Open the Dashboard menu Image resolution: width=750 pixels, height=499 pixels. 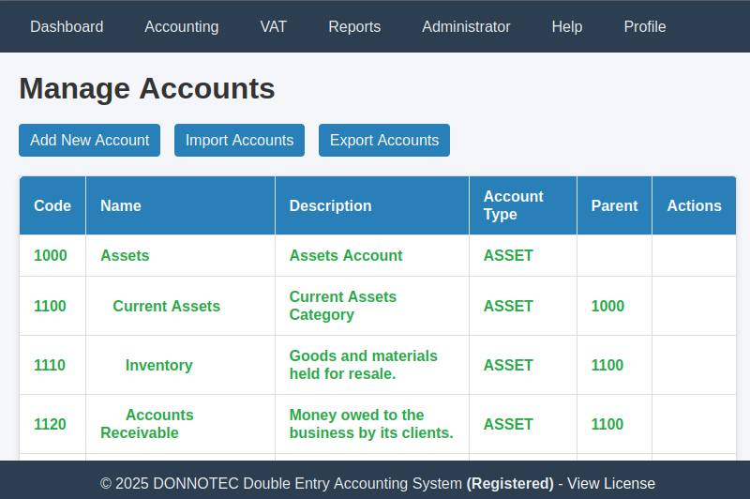click(67, 27)
